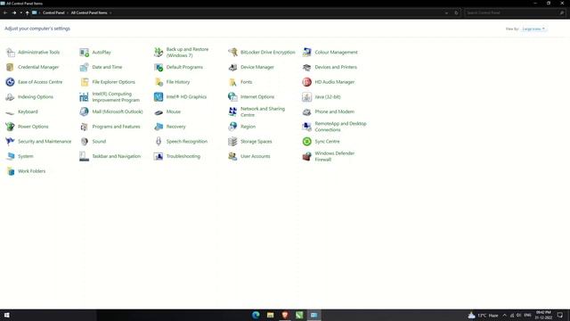This screenshot has width=570, height=321.
Task: Click the Back up and Restore icon
Action: click(159, 53)
